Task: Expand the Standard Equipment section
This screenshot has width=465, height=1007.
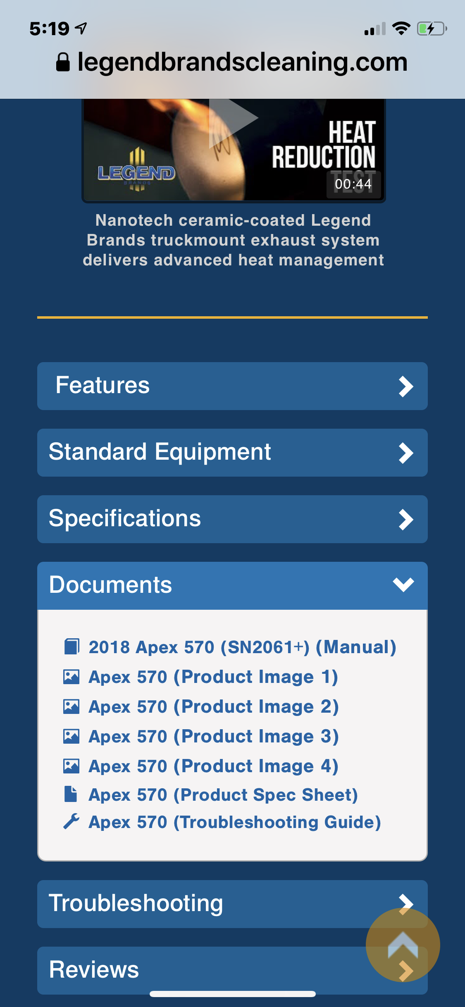Action: [x=232, y=453]
